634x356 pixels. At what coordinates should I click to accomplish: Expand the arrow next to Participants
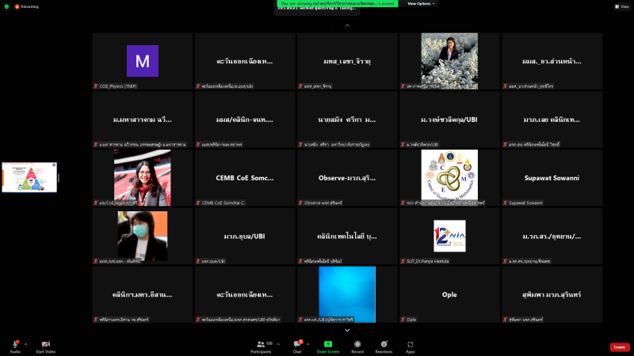(x=277, y=344)
